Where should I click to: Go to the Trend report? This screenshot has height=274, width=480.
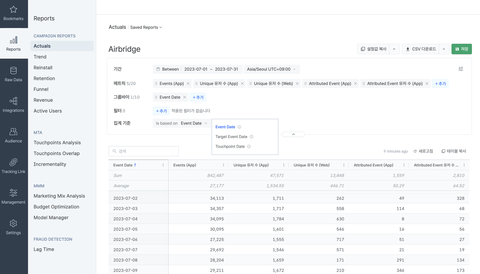point(40,57)
